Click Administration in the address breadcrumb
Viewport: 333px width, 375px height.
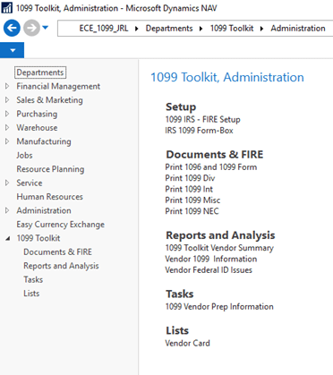298,29
